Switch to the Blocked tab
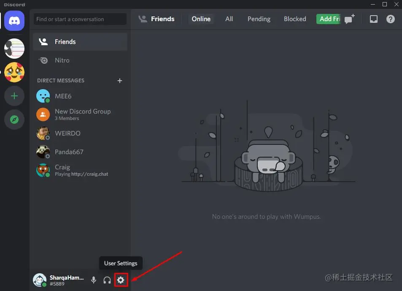This screenshot has height=291, width=402. [x=295, y=19]
